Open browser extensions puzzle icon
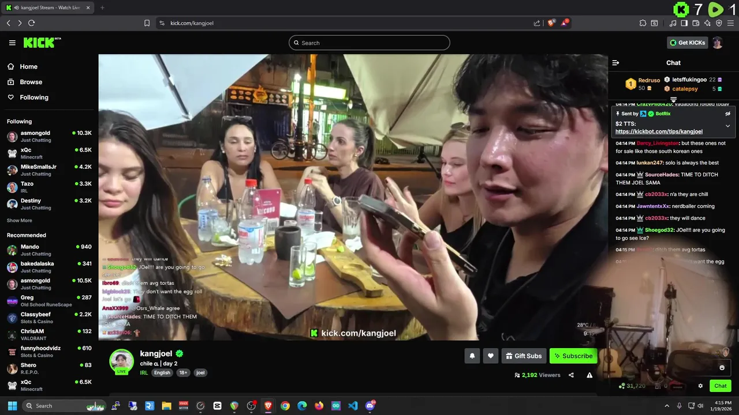The image size is (739, 415). point(643,23)
